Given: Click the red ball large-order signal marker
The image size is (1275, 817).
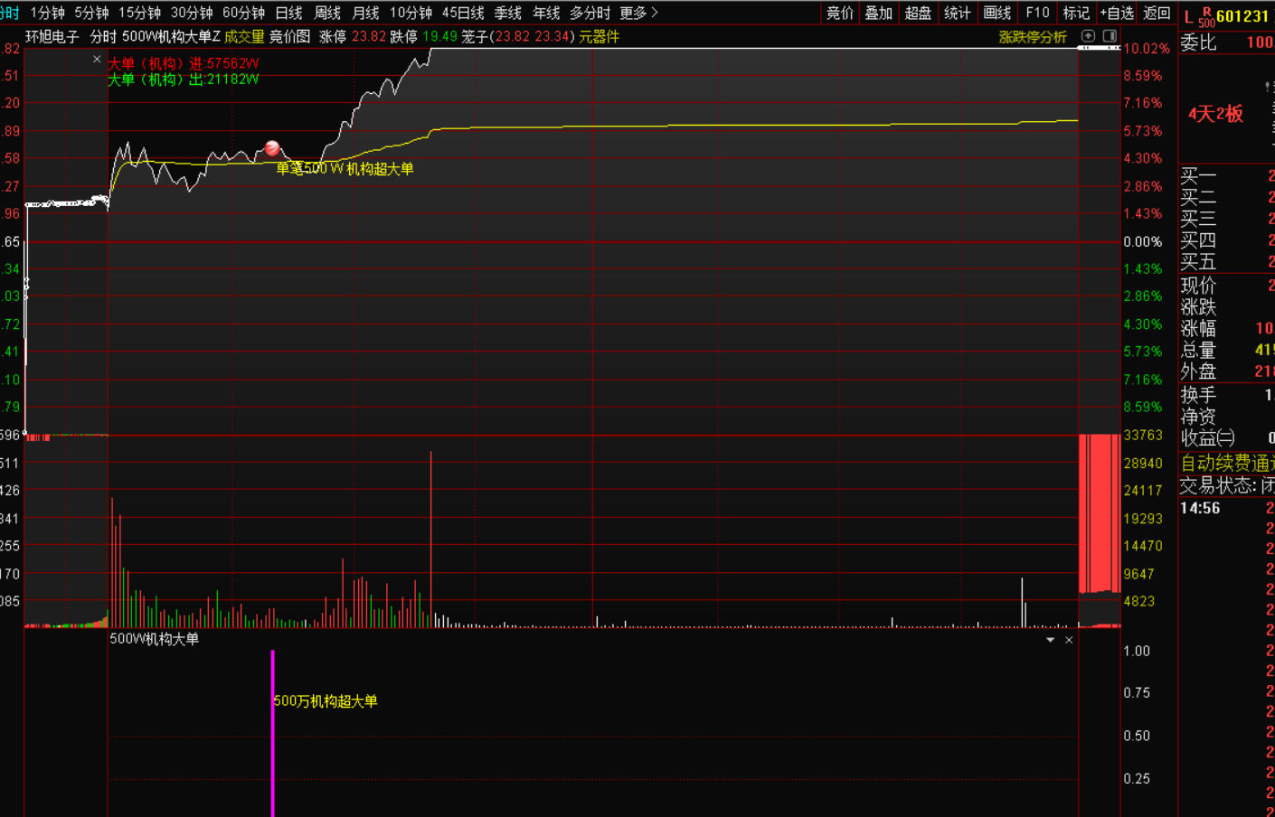Looking at the screenshot, I should click(x=272, y=148).
